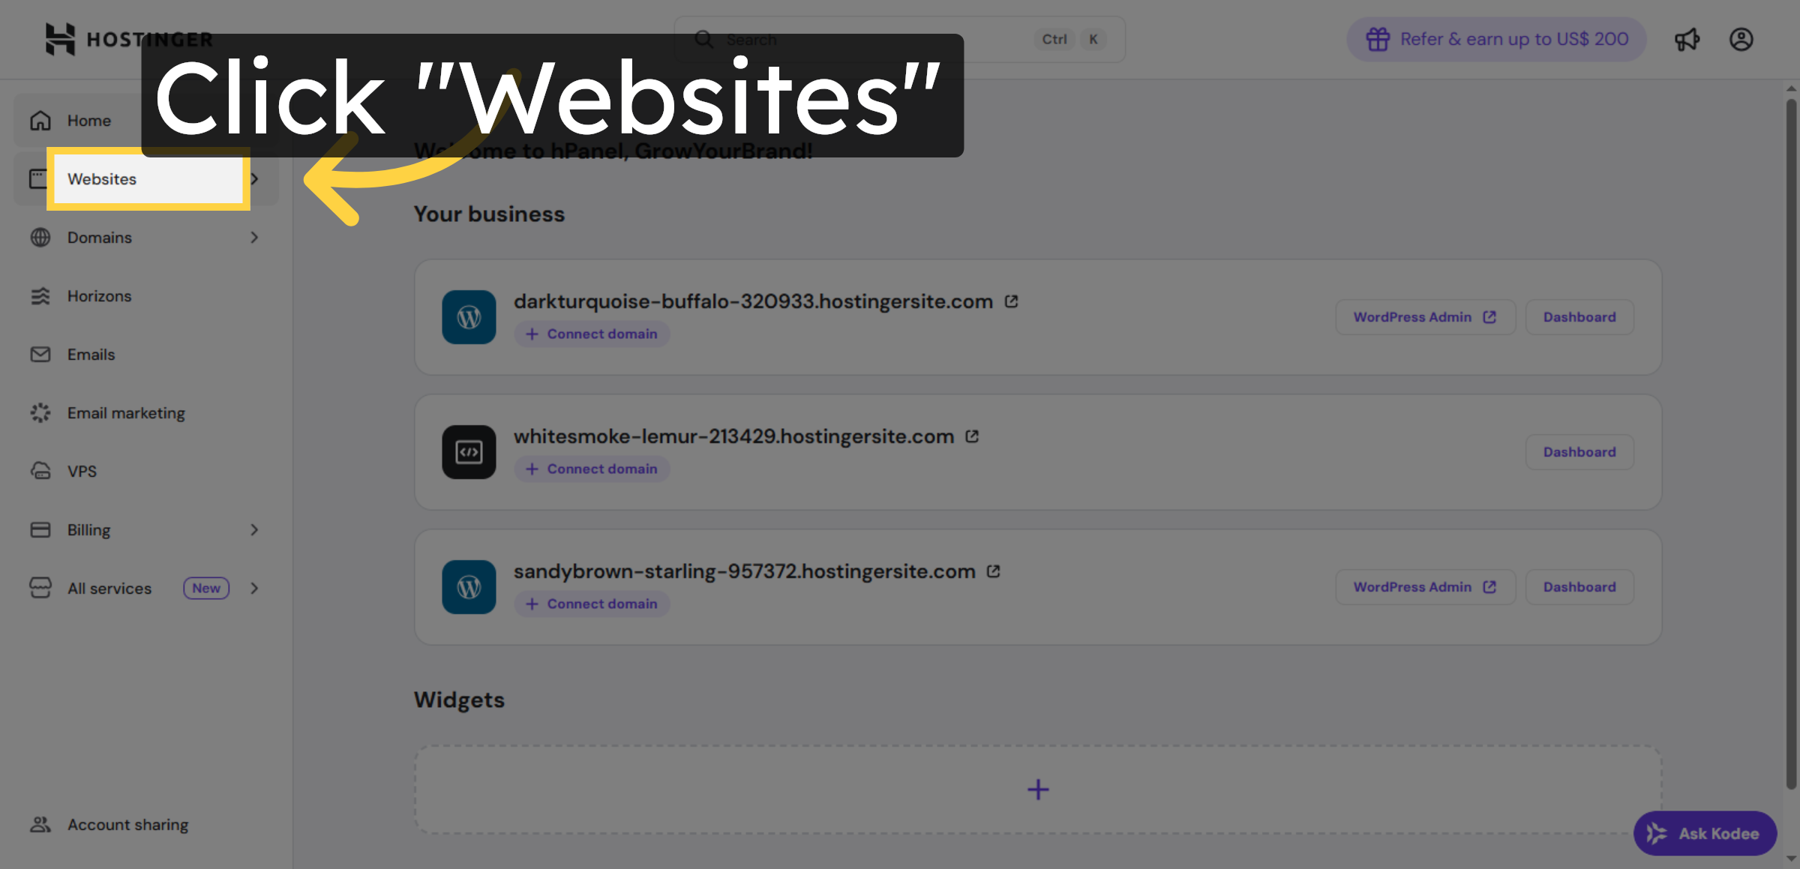Screen dimensions: 1800x869
Task: Expand the All services section
Action: click(254, 588)
